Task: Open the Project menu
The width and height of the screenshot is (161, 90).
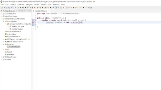Action: click(44, 4)
